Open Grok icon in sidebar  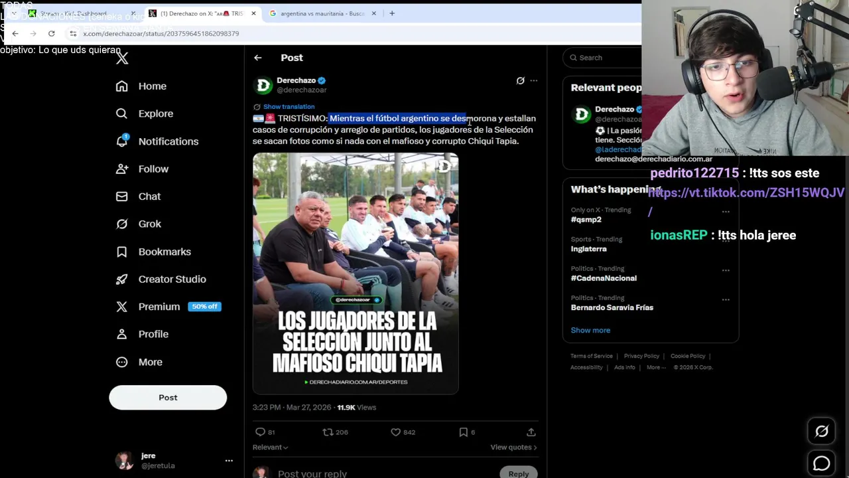click(x=121, y=224)
